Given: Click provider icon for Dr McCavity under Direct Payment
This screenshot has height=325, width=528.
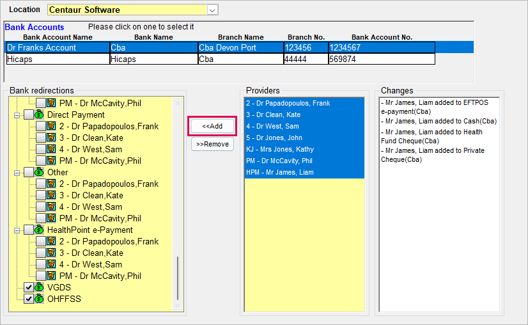Looking at the screenshot, I should coord(51,161).
